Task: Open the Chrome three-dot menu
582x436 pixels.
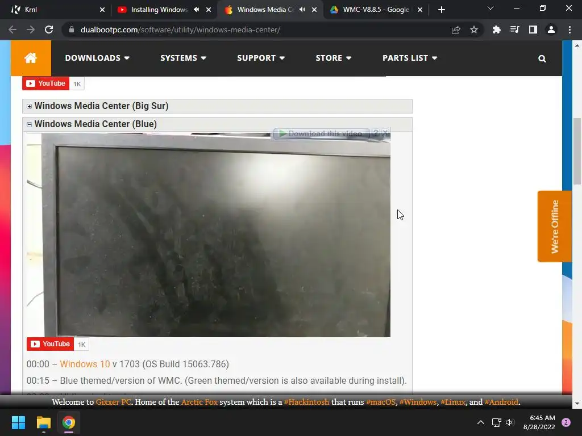Action: [x=569, y=30]
